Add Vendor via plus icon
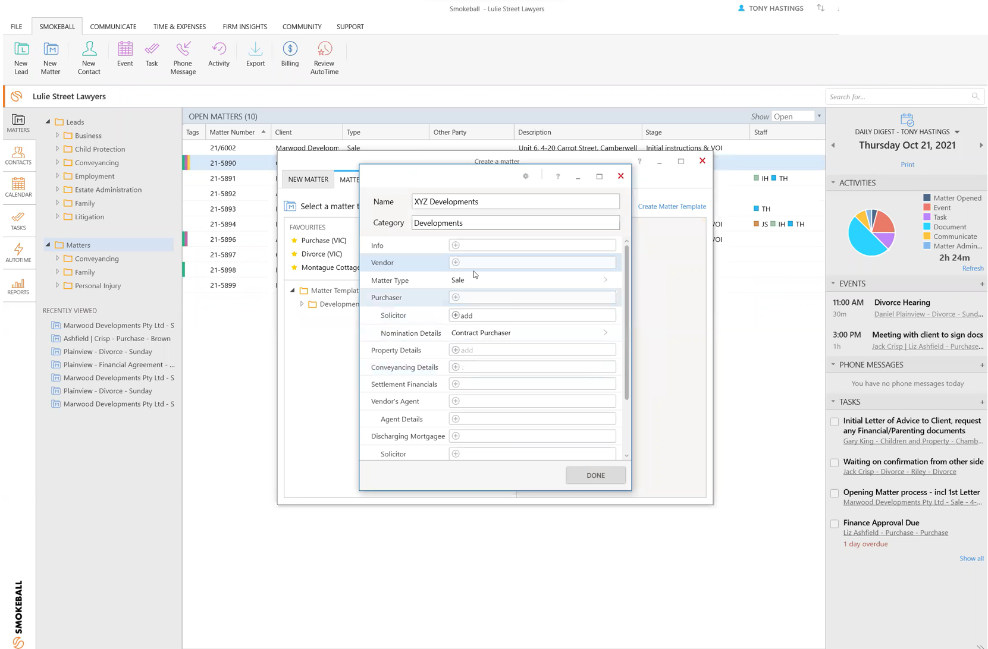Screen dimensions: 988x649 pyautogui.click(x=456, y=262)
